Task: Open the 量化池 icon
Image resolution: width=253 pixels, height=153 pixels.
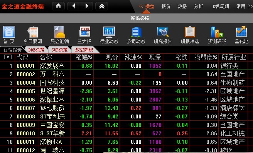Action: 241,32
